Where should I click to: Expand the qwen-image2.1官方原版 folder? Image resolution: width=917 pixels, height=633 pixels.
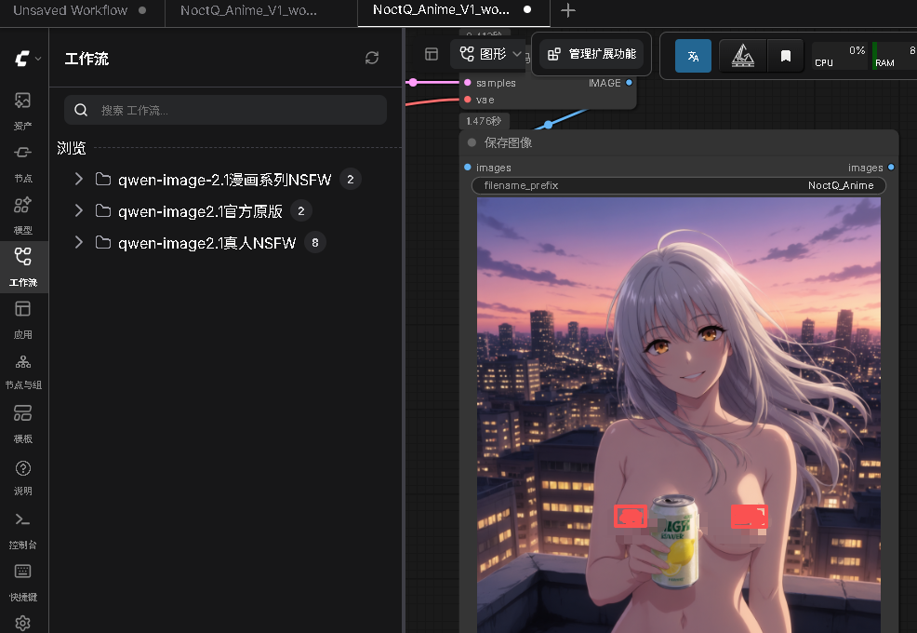pos(79,210)
